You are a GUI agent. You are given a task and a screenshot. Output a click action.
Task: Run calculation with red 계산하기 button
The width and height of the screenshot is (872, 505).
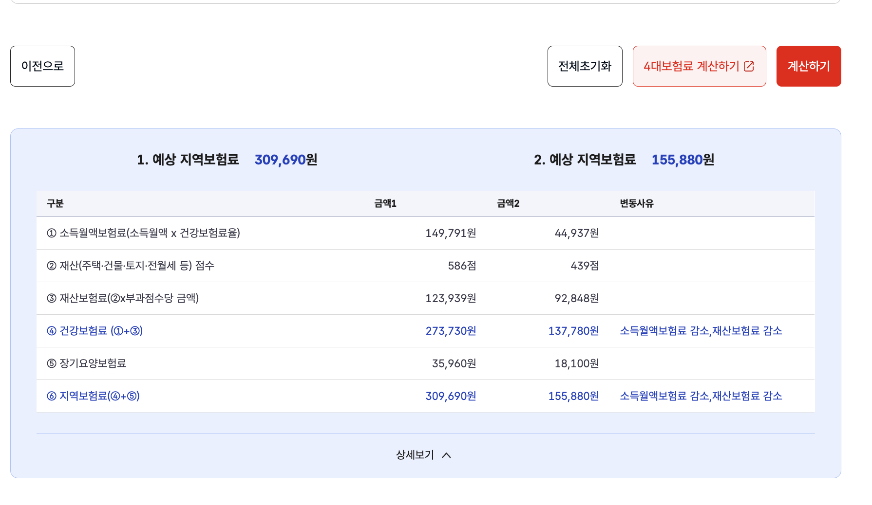tap(809, 66)
